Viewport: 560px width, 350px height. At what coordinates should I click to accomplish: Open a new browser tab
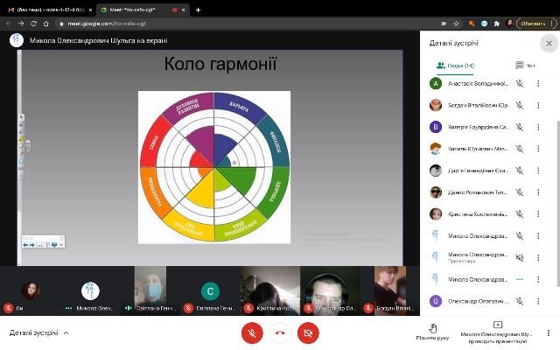(198, 10)
